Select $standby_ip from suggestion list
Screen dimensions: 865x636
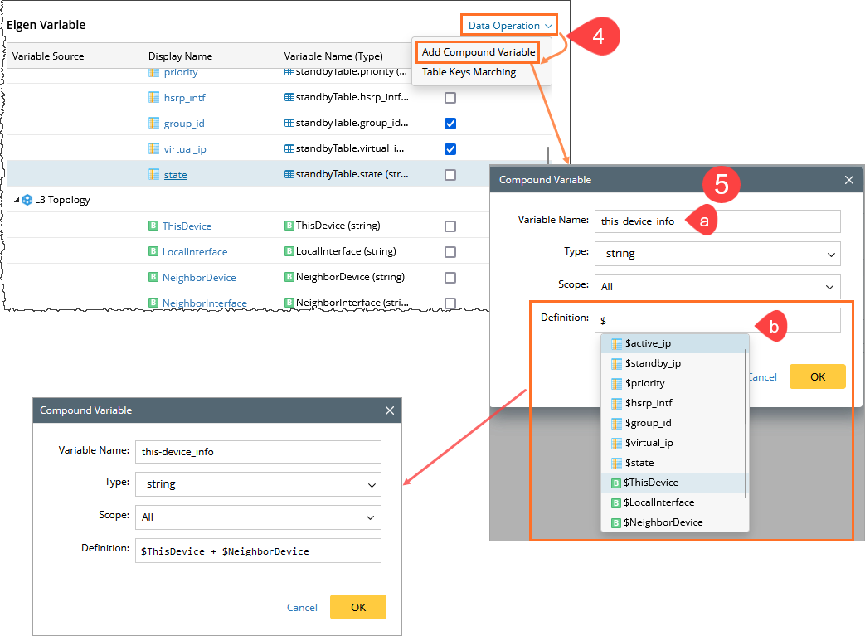coord(673,363)
